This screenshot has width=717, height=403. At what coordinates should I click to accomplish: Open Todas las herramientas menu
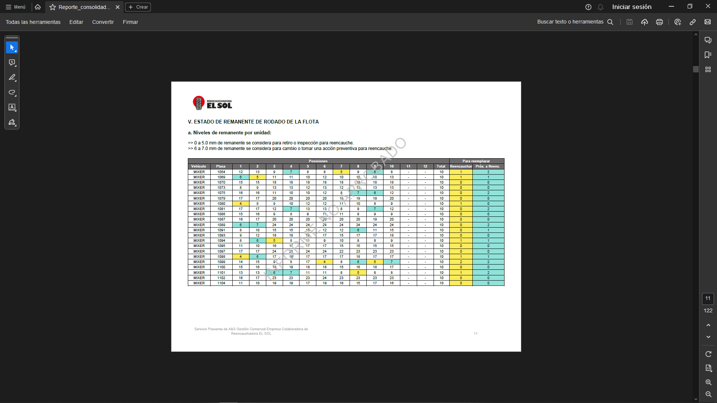point(33,22)
